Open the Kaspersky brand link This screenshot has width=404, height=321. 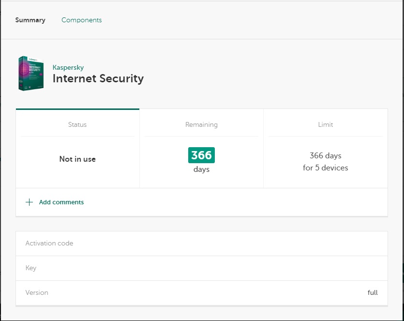tap(68, 68)
